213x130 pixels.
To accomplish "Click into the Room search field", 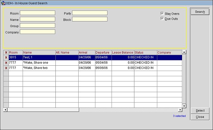I will click(x=38, y=13).
